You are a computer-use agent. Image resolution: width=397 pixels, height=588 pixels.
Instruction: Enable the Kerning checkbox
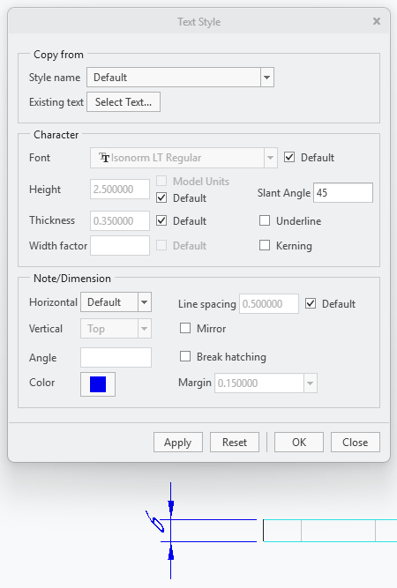pyautogui.click(x=265, y=245)
